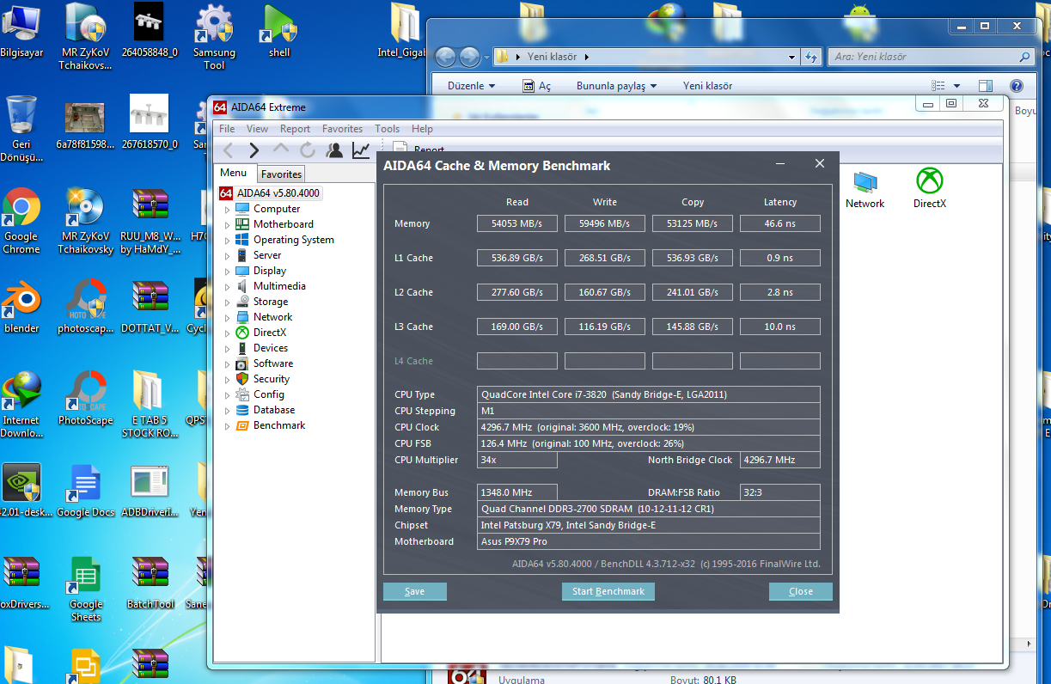Image resolution: width=1051 pixels, height=684 pixels.
Task: Switch to the Menu tab in sidebar
Action: coord(233,173)
